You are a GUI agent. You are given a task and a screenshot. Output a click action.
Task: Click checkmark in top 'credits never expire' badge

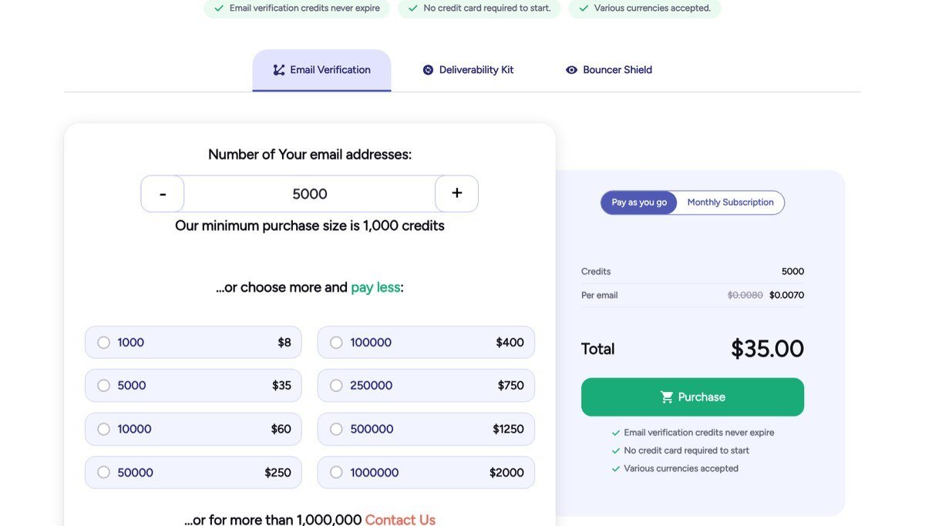219,8
